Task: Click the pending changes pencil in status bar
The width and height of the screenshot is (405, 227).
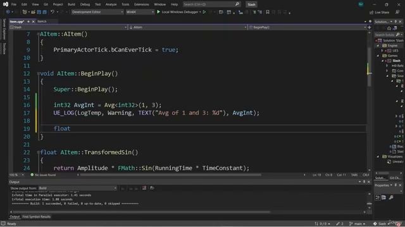Action: [x=340, y=224]
